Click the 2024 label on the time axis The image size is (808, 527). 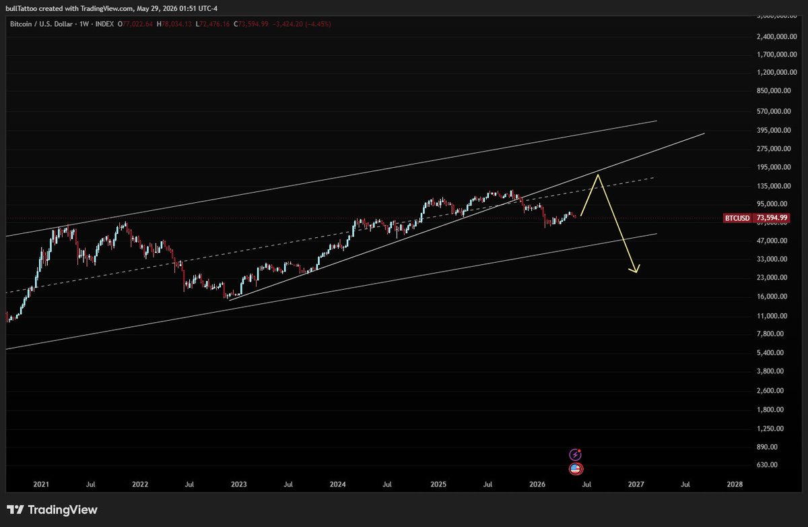point(338,484)
